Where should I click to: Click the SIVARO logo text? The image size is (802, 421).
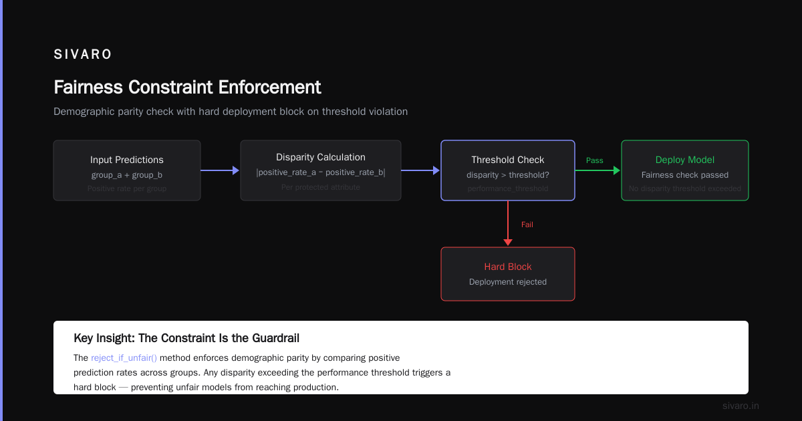[83, 55]
